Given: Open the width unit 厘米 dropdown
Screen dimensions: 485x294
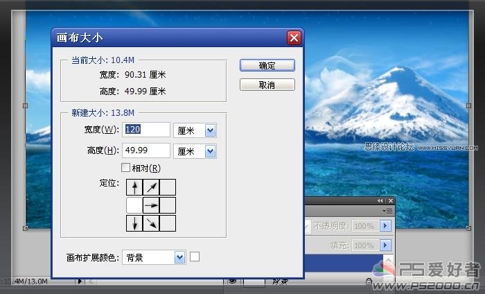Looking at the screenshot, I should [211, 130].
